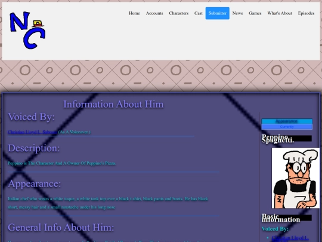The width and height of the screenshot is (322, 242).
Task: Click the Appearance tab in sidebar
Action: tap(287, 121)
